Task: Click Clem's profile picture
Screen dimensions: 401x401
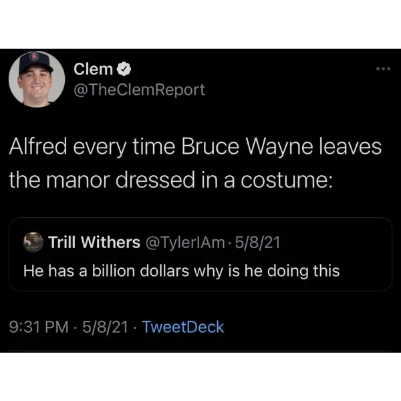Action: click(x=36, y=78)
